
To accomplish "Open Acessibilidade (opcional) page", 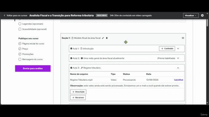I will [x=34, y=29].
